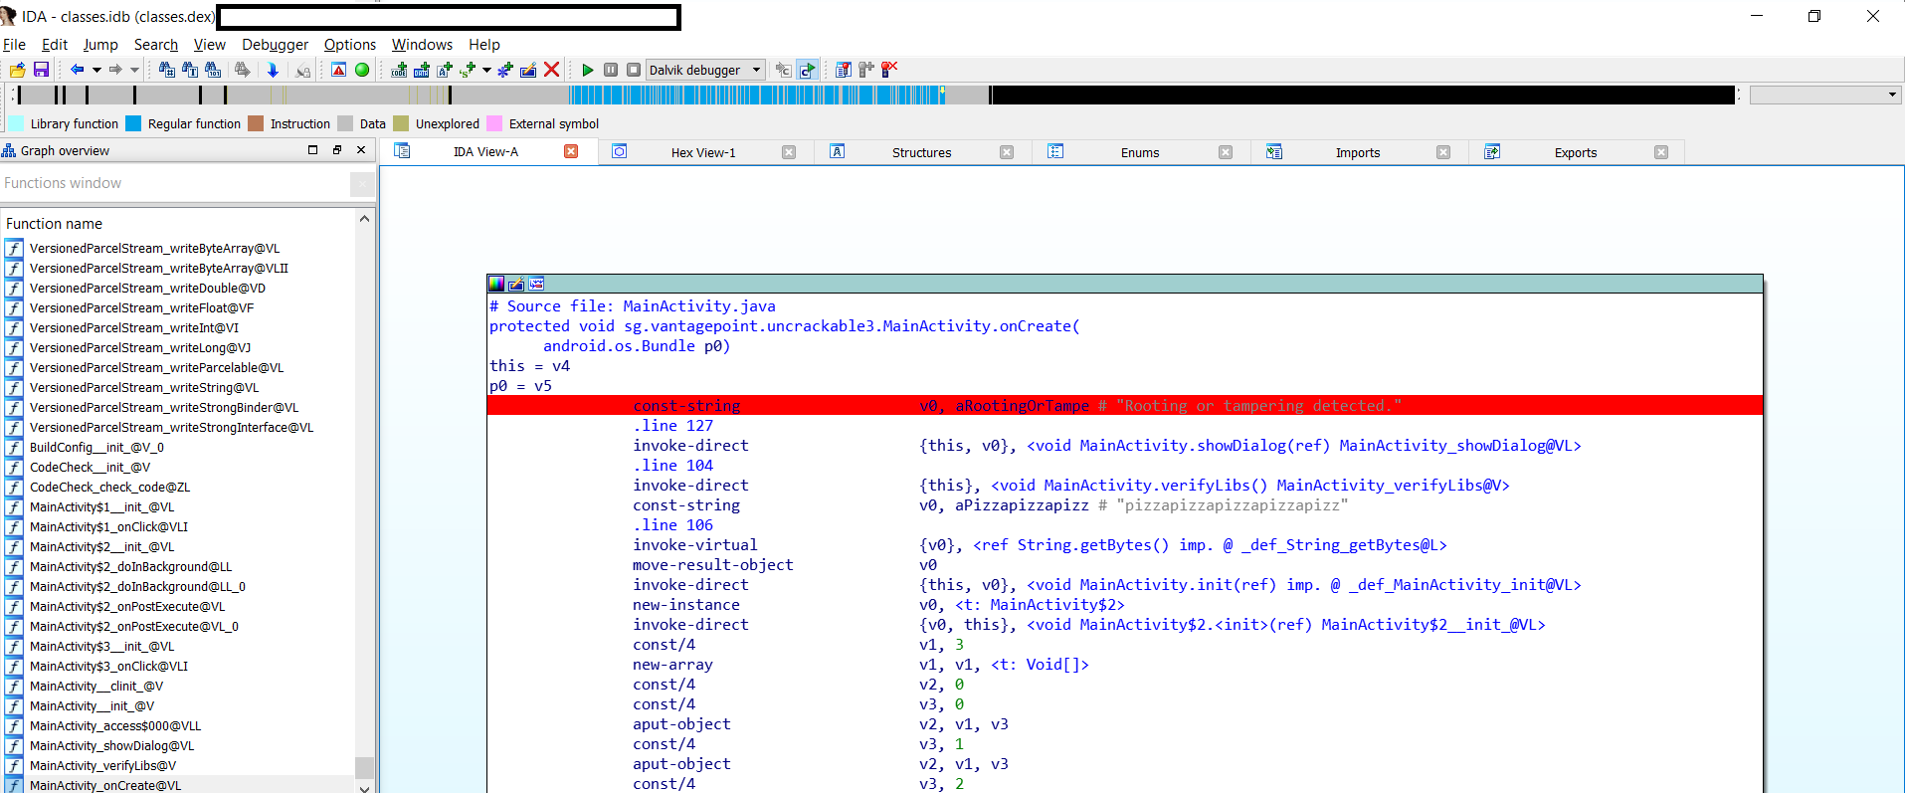This screenshot has width=1905, height=793.
Task: Open the File menu
Action: pyautogui.click(x=14, y=45)
